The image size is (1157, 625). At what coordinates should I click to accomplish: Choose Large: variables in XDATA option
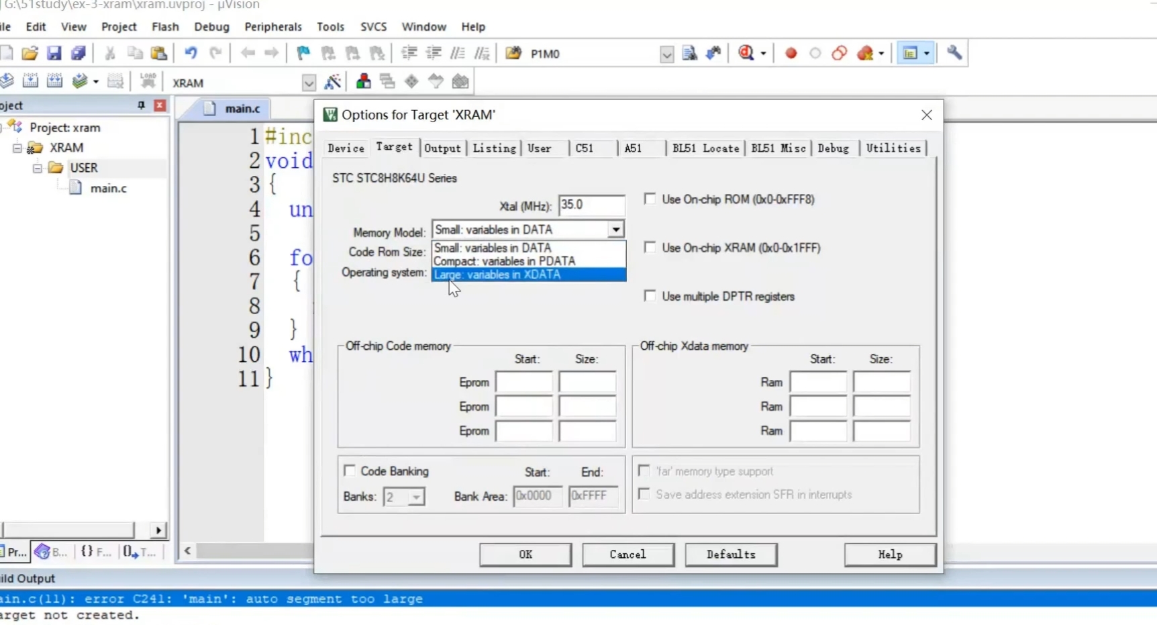pyautogui.click(x=529, y=275)
